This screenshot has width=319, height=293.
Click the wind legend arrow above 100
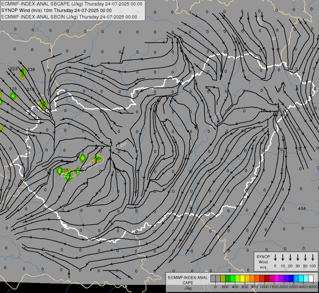tap(313, 258)
